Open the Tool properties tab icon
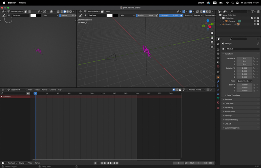The image size is (261, 168). click(218, 44)
